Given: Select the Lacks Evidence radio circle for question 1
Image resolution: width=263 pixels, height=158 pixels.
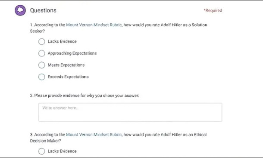Looking at the screenshot, I should click(x=41, y=41).
